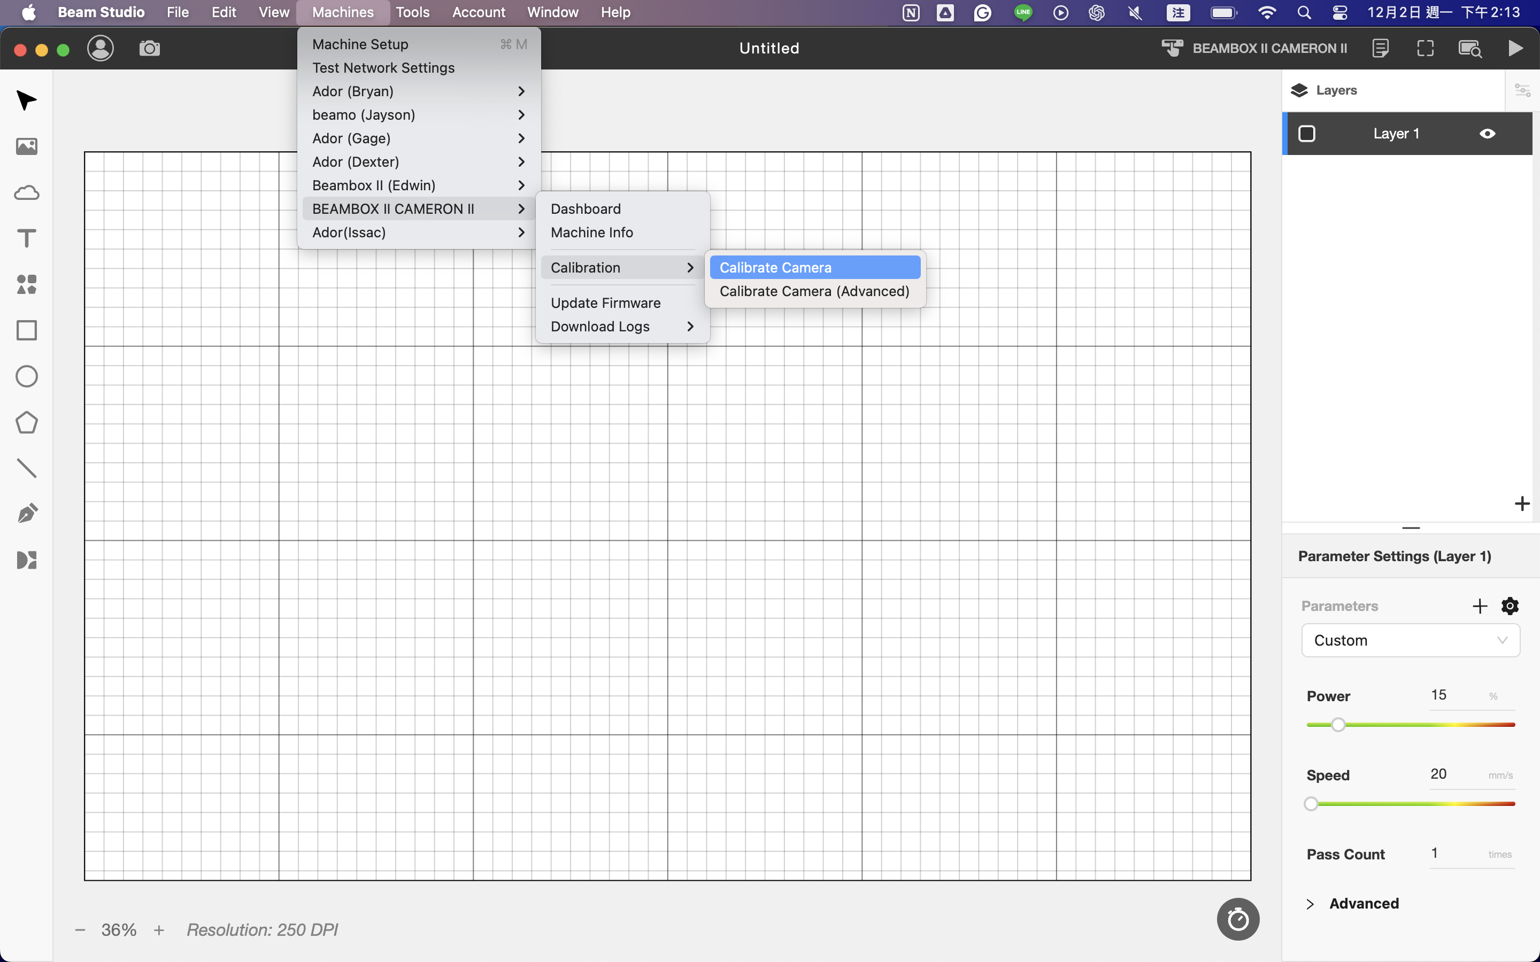This screenshot has height=962, width=1540.
Task: Choose Calibrate Camera from the submenu
Action: coord(815,267)
